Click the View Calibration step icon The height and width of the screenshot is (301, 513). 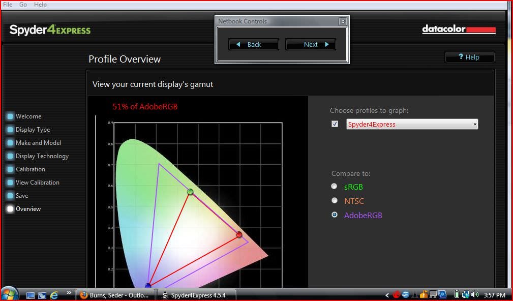coord(10,183)
